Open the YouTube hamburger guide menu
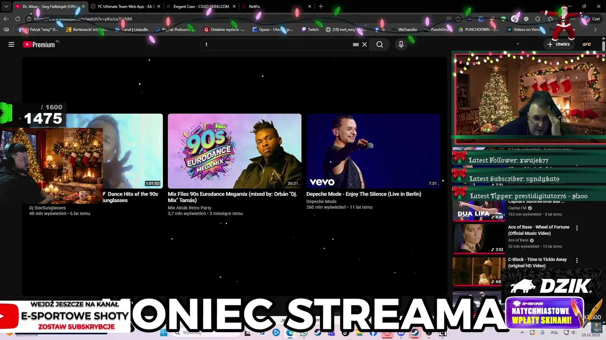This screenshot has height=340, width=606. [x=11, y=44]
